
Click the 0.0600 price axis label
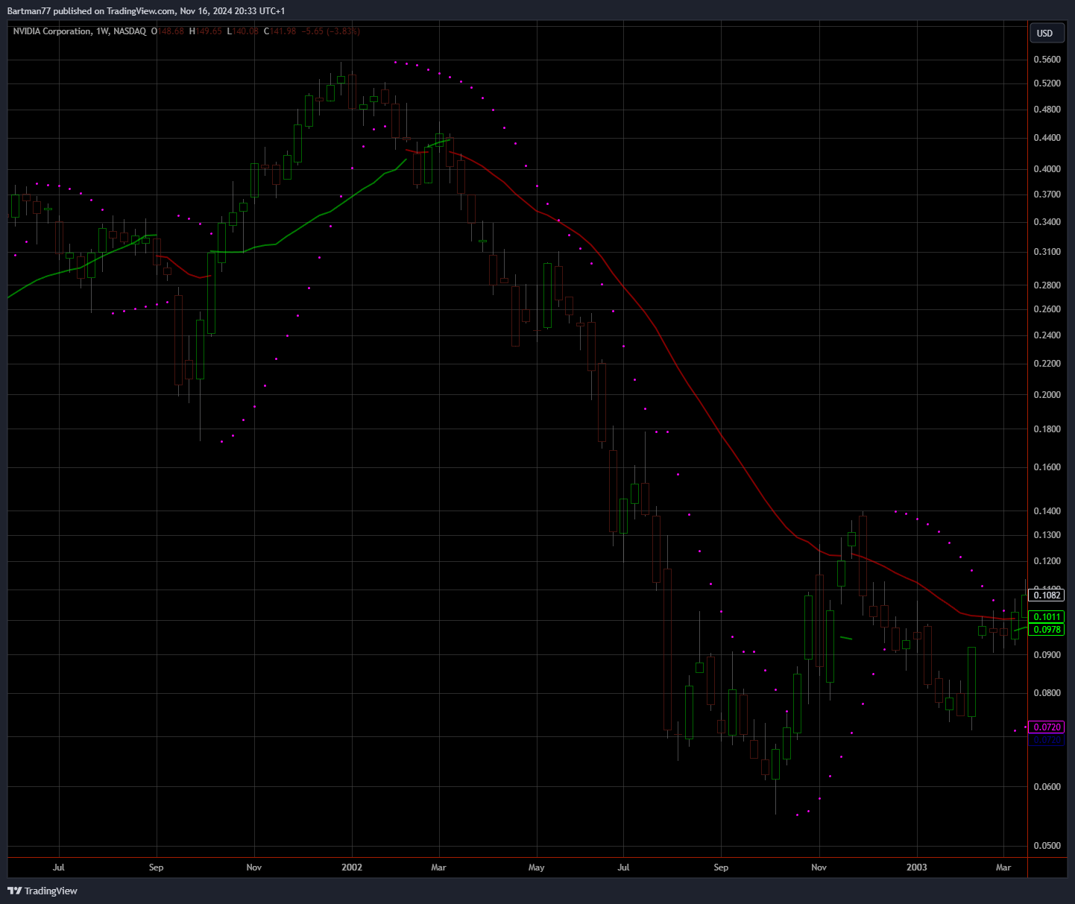[1047, 787]
